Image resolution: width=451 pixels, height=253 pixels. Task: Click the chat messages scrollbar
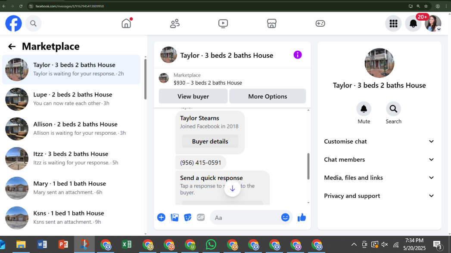tap(308, 166)
